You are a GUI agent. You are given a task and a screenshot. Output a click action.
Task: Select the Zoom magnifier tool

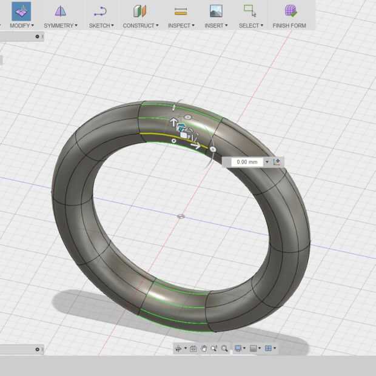214,349
